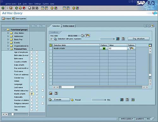Expand the Basic Pay folder
This screenshot has height=122, width=158.
pyautogui.click(x=8, y=39)
